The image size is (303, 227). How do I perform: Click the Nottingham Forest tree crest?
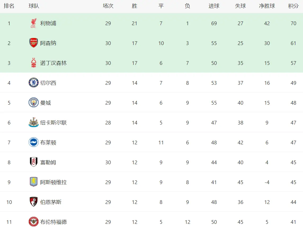coord(34,63)
